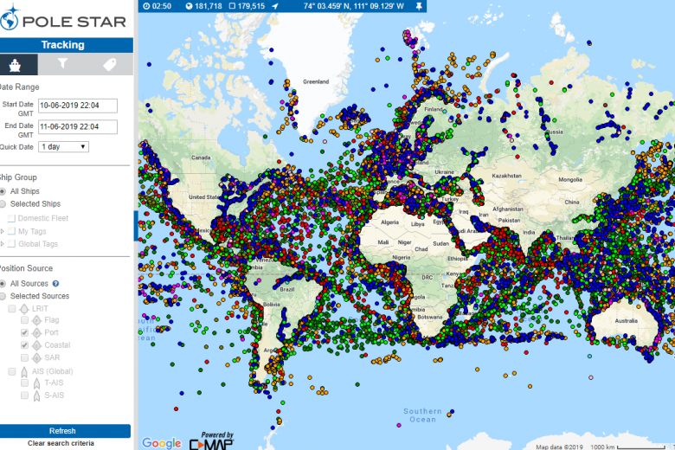
Task: Select the Selected Sources radio button
Action: click(3, 296)
